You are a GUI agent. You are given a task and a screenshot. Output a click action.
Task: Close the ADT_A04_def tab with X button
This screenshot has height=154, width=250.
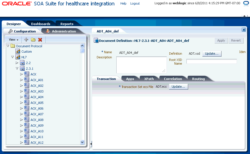(x=244, y=30)
